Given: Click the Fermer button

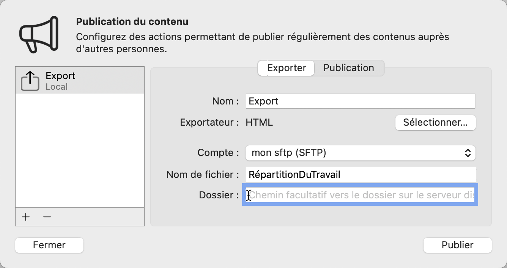Looking at the screenshot, I should point(49,245).
